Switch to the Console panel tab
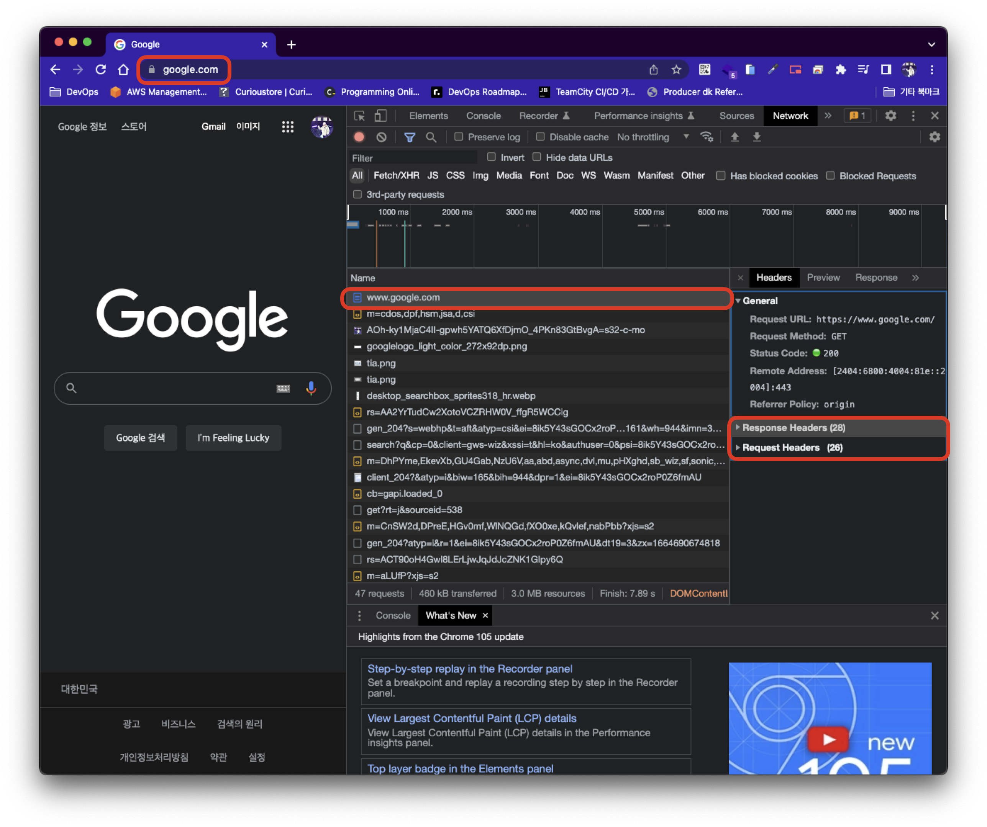Screen dimensions: 987x827 (483, 116)
